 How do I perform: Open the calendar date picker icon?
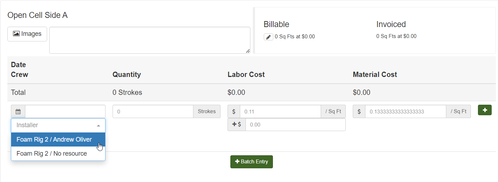(x=18, y=111)
